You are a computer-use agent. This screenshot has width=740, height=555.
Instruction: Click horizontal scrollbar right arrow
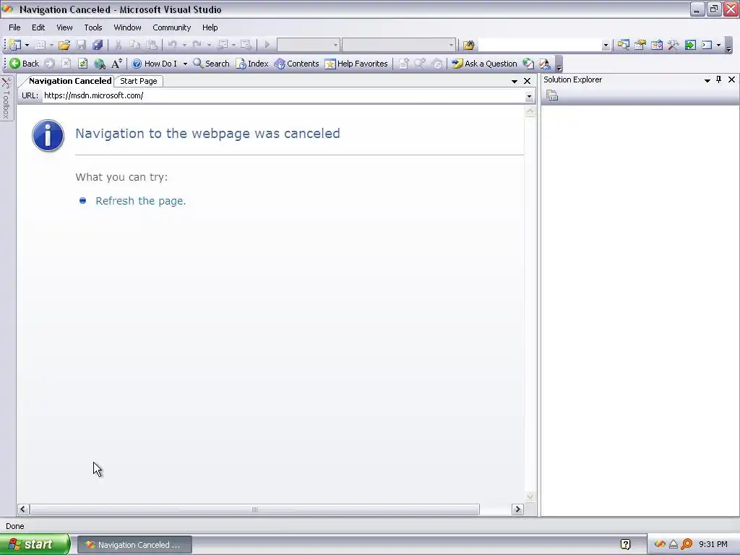coord(517,509)
